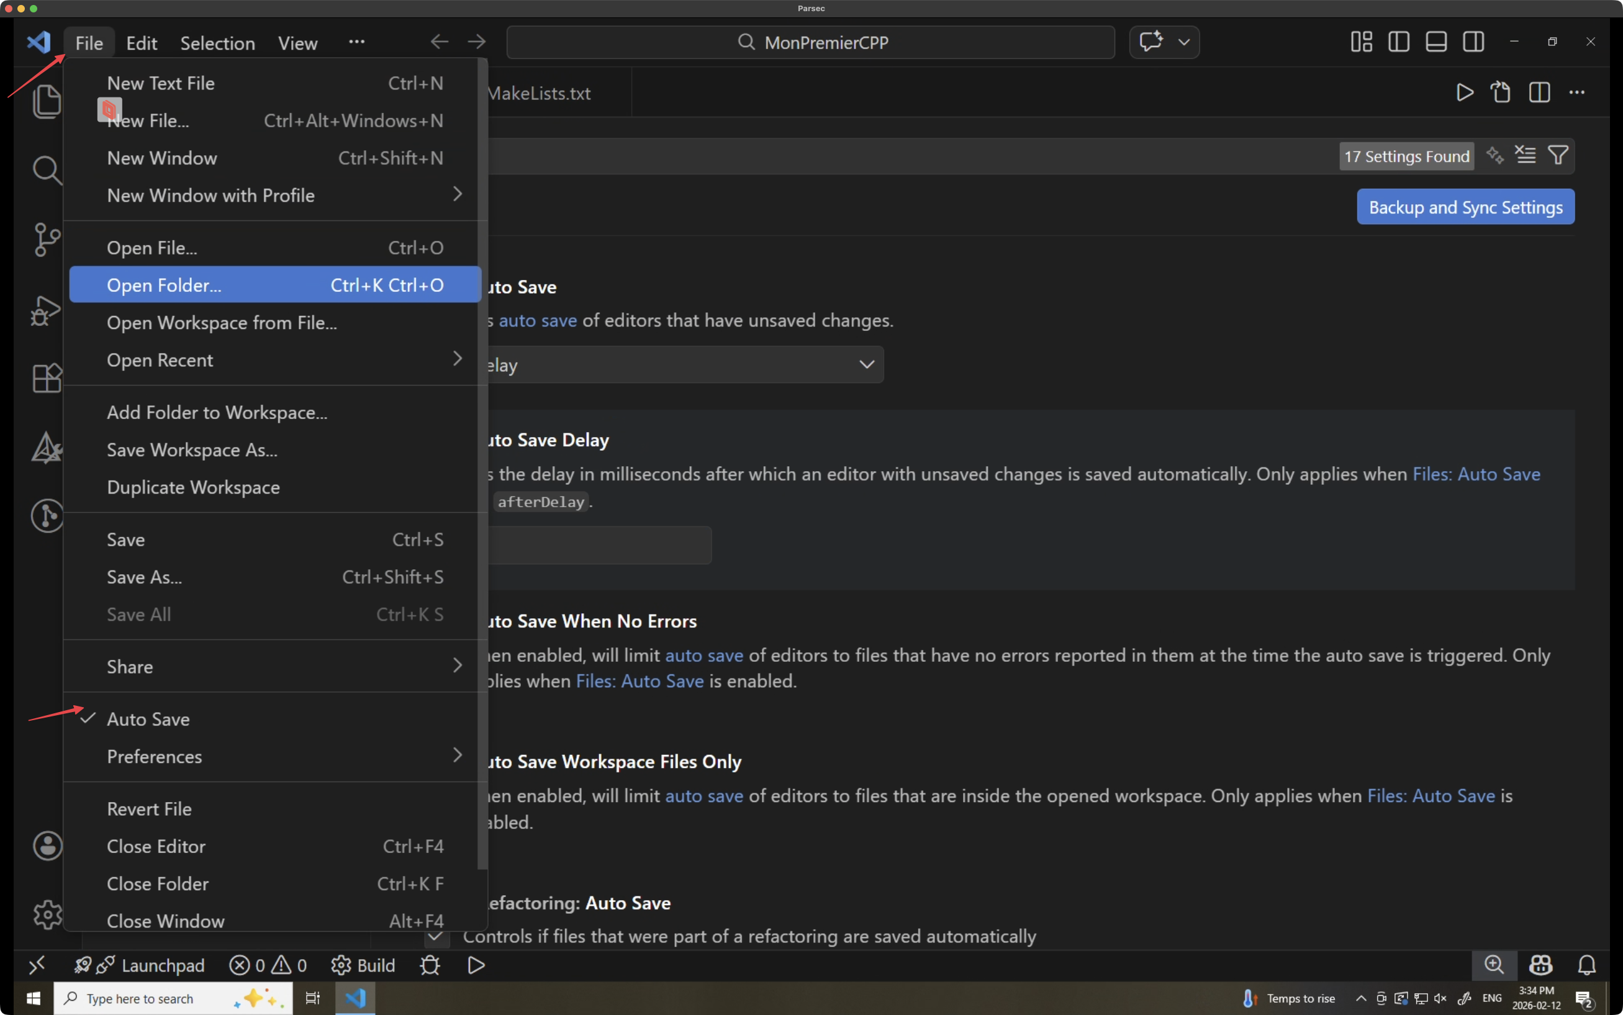
Task: Follow auto save link under Auto Save When No Errors
Action: 704,655
